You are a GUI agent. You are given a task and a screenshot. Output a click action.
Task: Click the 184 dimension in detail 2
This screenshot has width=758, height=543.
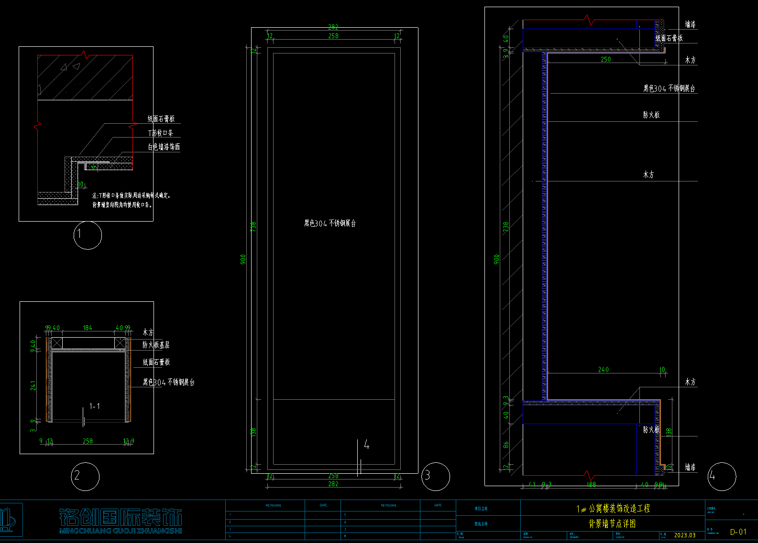pyautogui.click(x=88, y=328)
